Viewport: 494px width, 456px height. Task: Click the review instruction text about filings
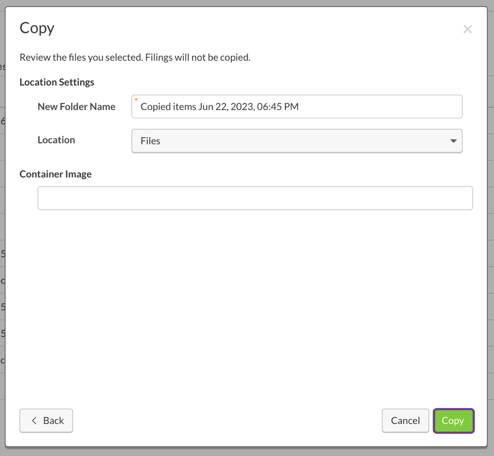click(135, 57)
